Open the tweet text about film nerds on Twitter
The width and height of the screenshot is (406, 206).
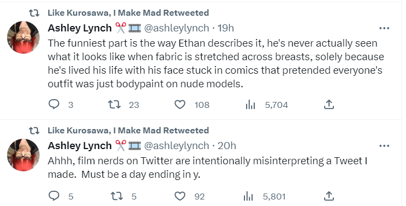click(208, 168)
